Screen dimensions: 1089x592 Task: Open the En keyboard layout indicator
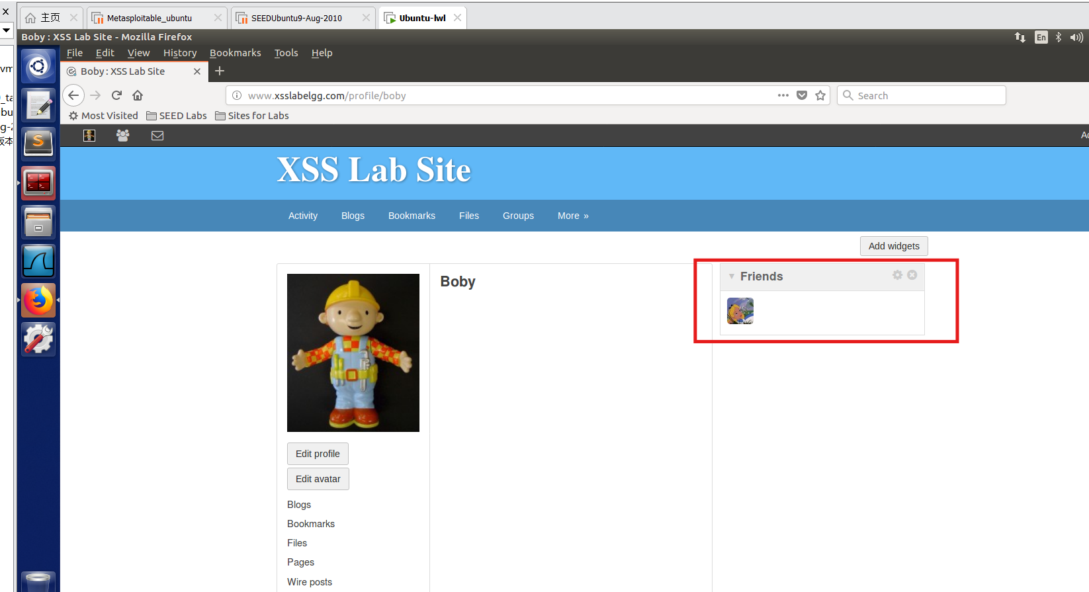click(x=1041, y=38)
